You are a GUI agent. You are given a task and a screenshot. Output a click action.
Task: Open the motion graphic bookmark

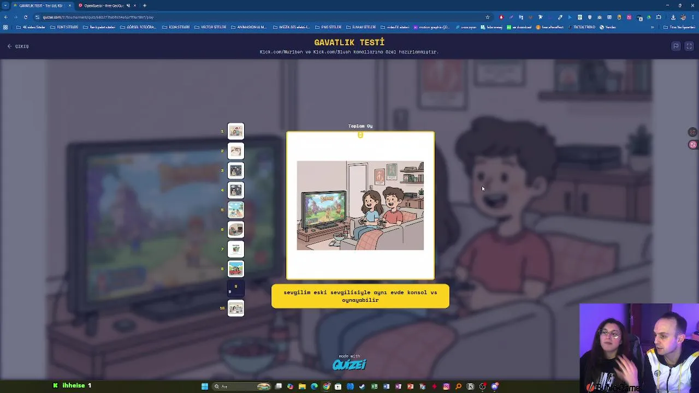[x=431, y=27]
